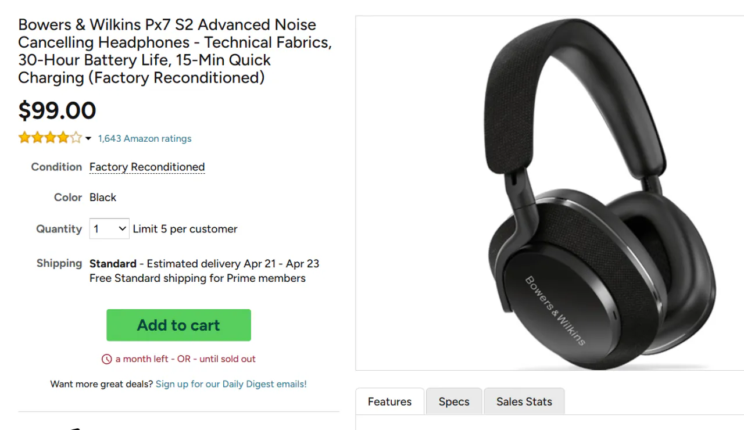This screenshot has height=430, width=744.
Task: Expand the star rating breakdown caret
Action: (x=88, y=139)
